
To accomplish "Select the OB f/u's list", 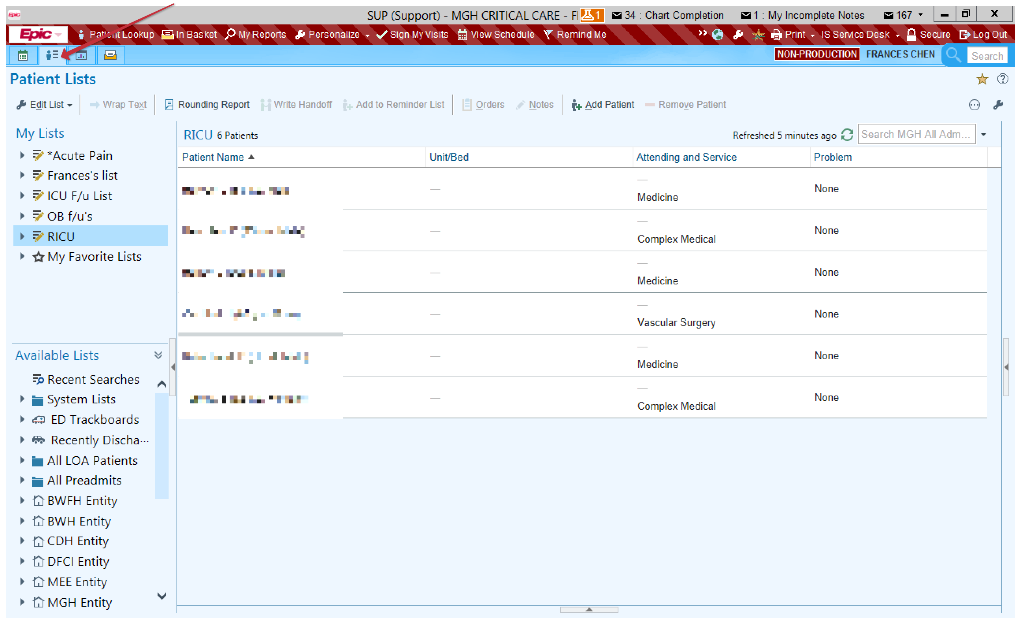I will pyautogui.click(x=70, y=216).
